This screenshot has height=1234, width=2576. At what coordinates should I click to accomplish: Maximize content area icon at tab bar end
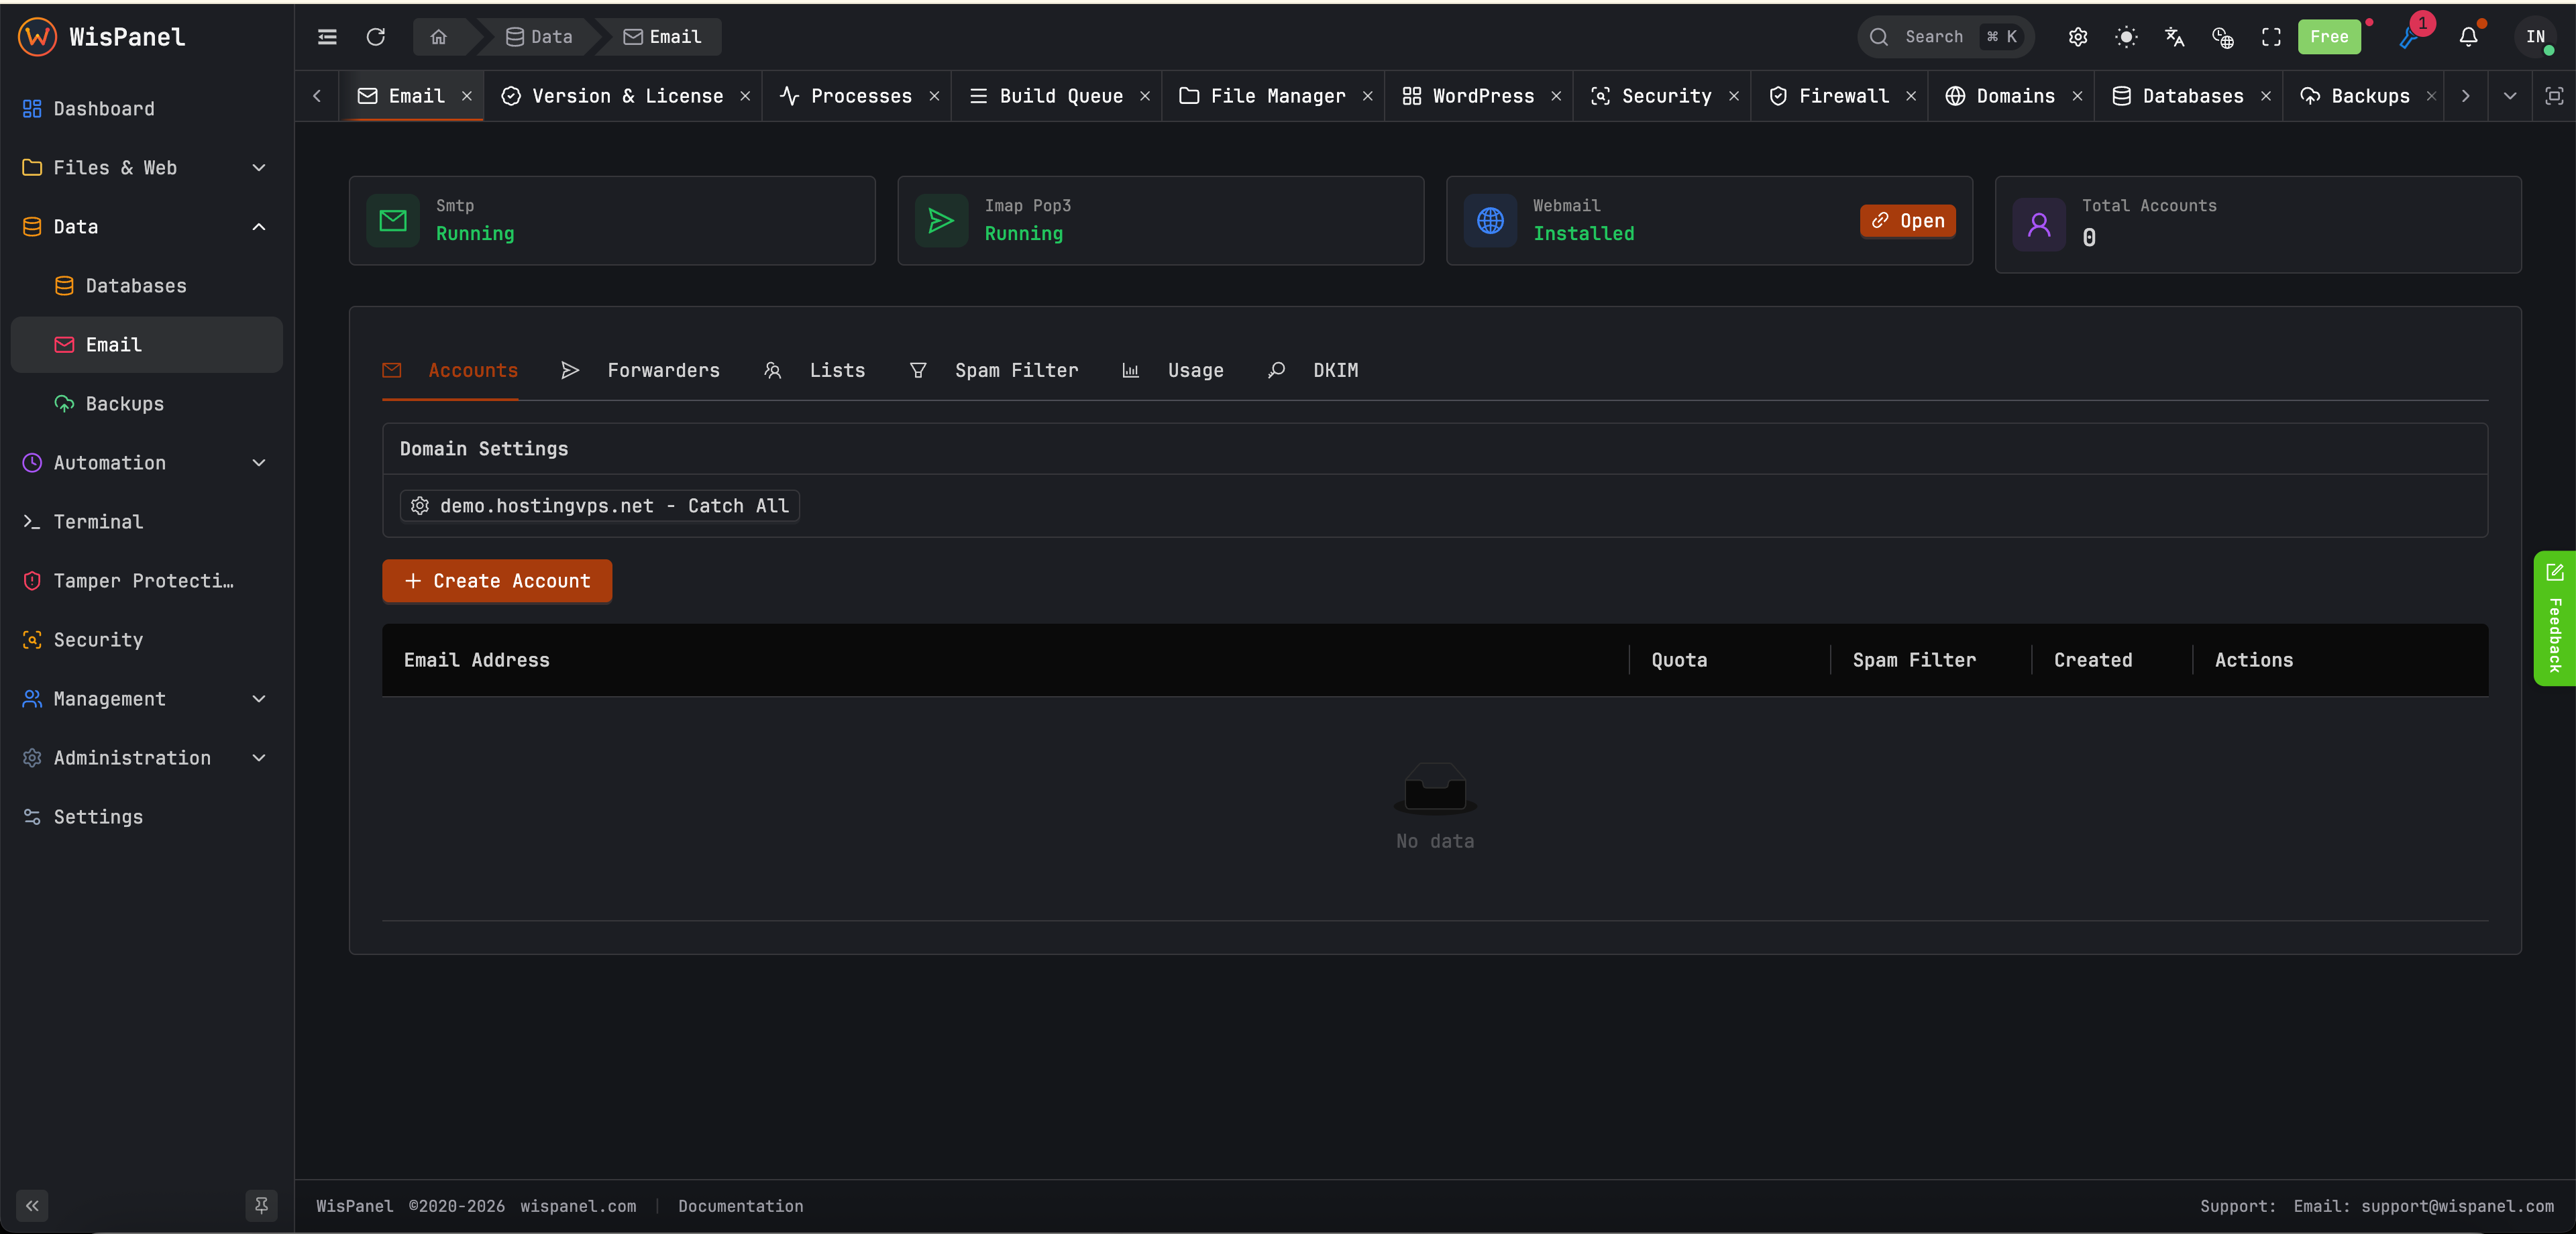(x=2554, y=96)
